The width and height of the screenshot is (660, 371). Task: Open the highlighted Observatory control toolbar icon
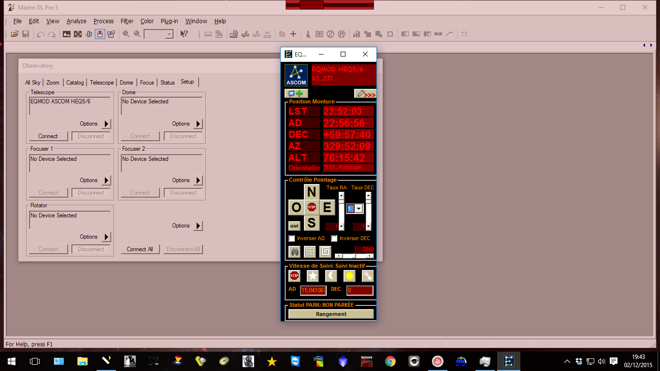point(100,34)
